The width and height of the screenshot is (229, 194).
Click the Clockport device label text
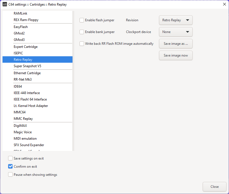139,32
